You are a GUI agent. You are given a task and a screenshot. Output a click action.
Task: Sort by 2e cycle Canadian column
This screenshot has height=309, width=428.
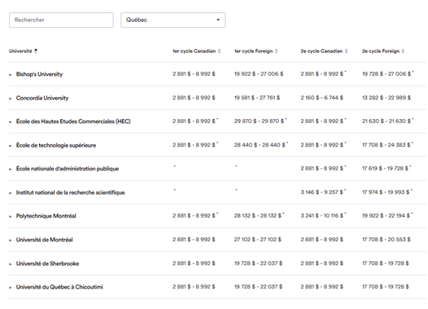324,51
